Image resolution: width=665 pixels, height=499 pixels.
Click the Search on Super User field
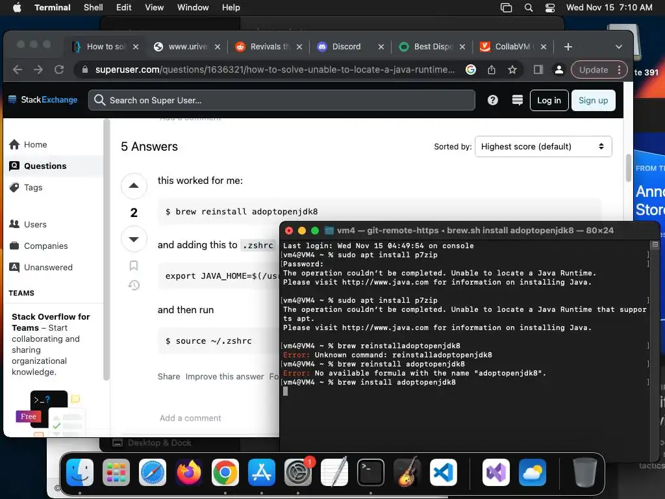point(282,100)
